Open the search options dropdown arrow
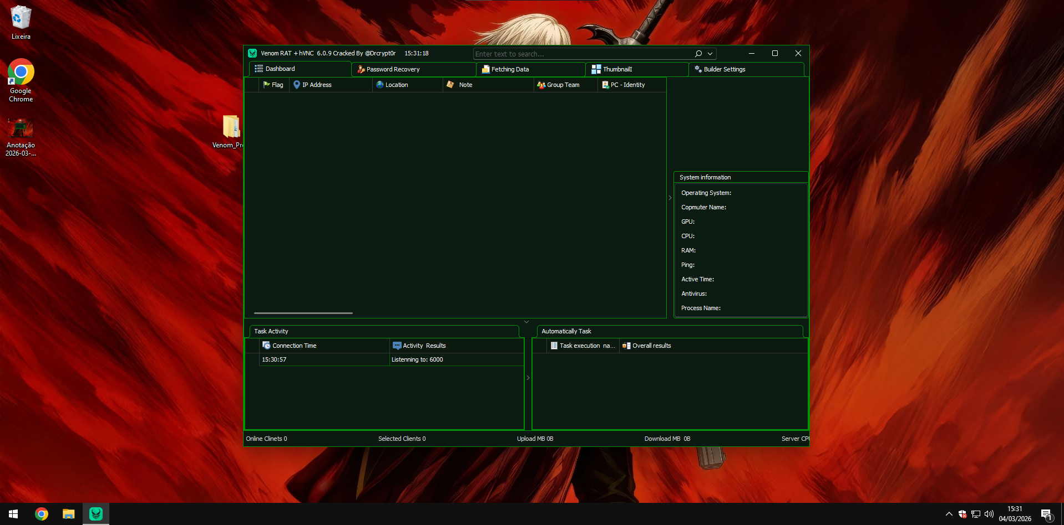The image size is (1064, 525). [710, 54]
